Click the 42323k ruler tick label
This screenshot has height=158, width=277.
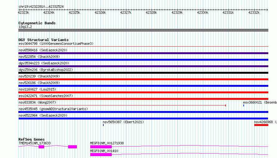[x=23, y=12]
